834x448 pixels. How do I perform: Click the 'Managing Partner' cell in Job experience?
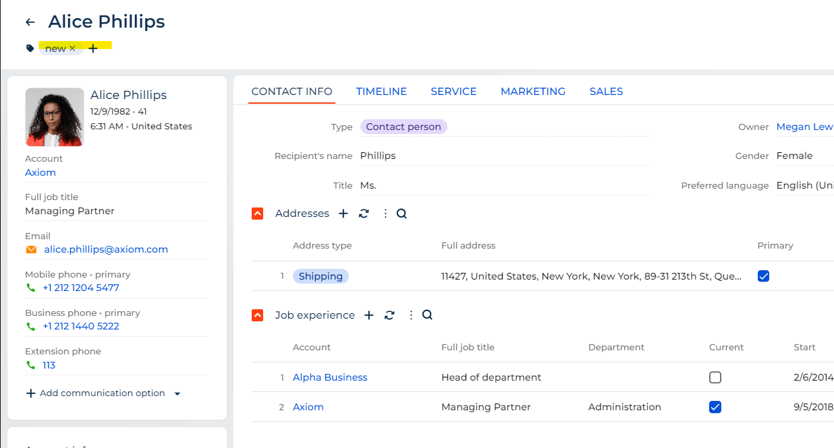486,407
